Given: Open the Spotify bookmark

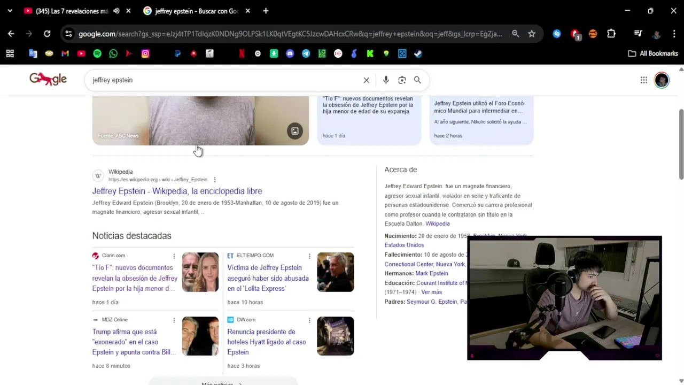Looking at the screenshot, I should (97, 53).
